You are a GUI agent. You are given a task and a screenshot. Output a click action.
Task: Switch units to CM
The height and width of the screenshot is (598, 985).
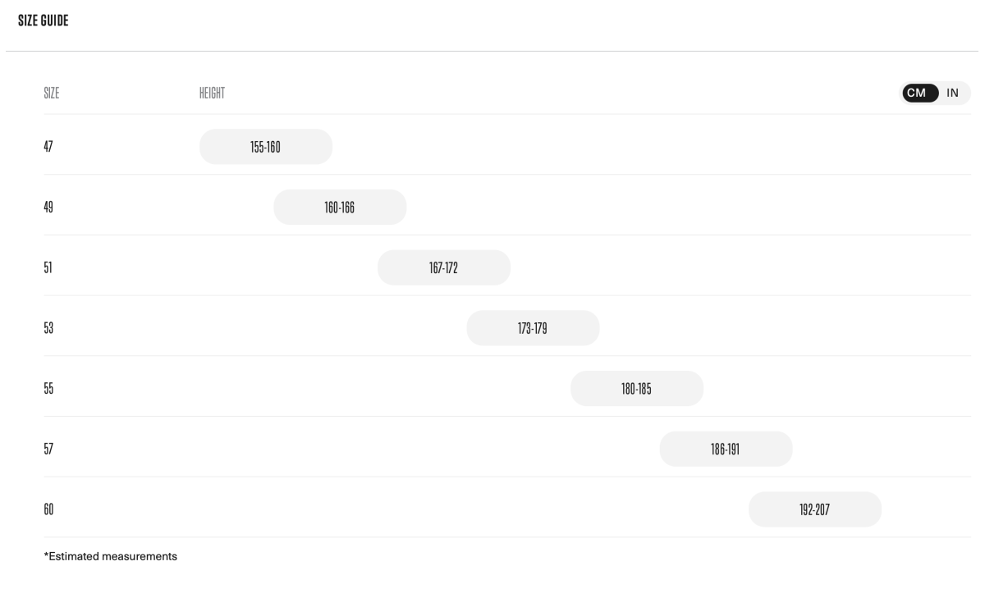tap(916, 93)
